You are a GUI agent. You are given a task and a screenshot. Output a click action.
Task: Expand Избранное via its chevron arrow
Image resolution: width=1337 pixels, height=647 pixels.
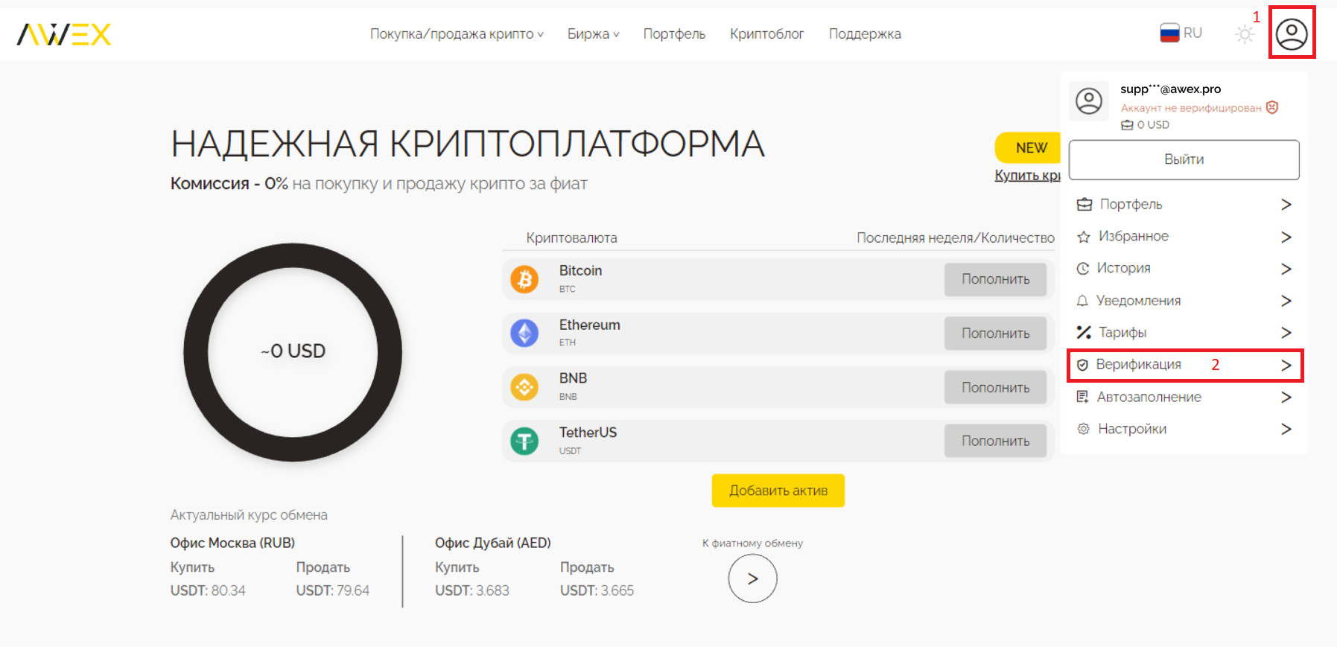tap(1286, 237)
